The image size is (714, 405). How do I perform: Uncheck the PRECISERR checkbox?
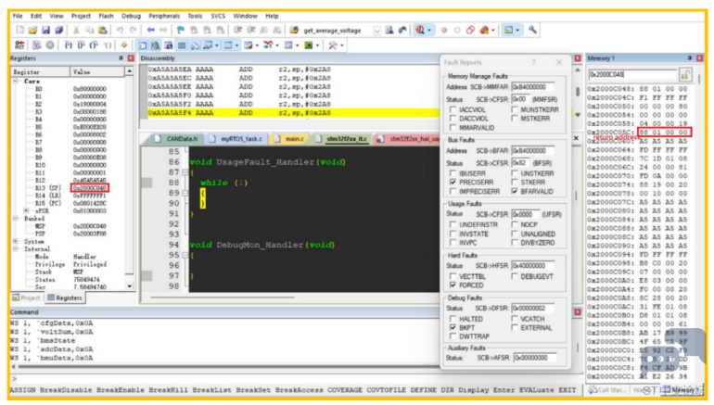pyautogui.click(x=453, y=182)
